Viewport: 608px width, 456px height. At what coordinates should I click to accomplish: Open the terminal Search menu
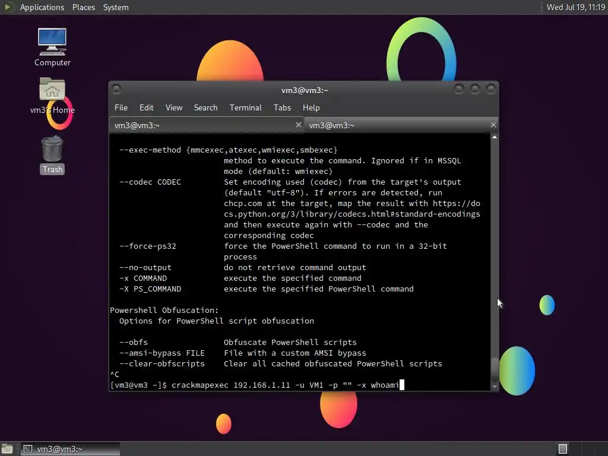(x=205, y=108)
